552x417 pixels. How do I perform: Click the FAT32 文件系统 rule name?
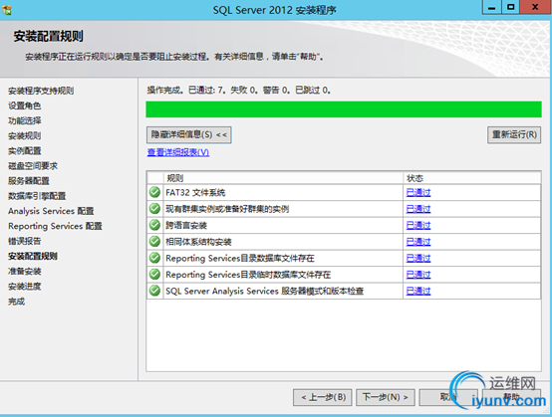point(195,192)
